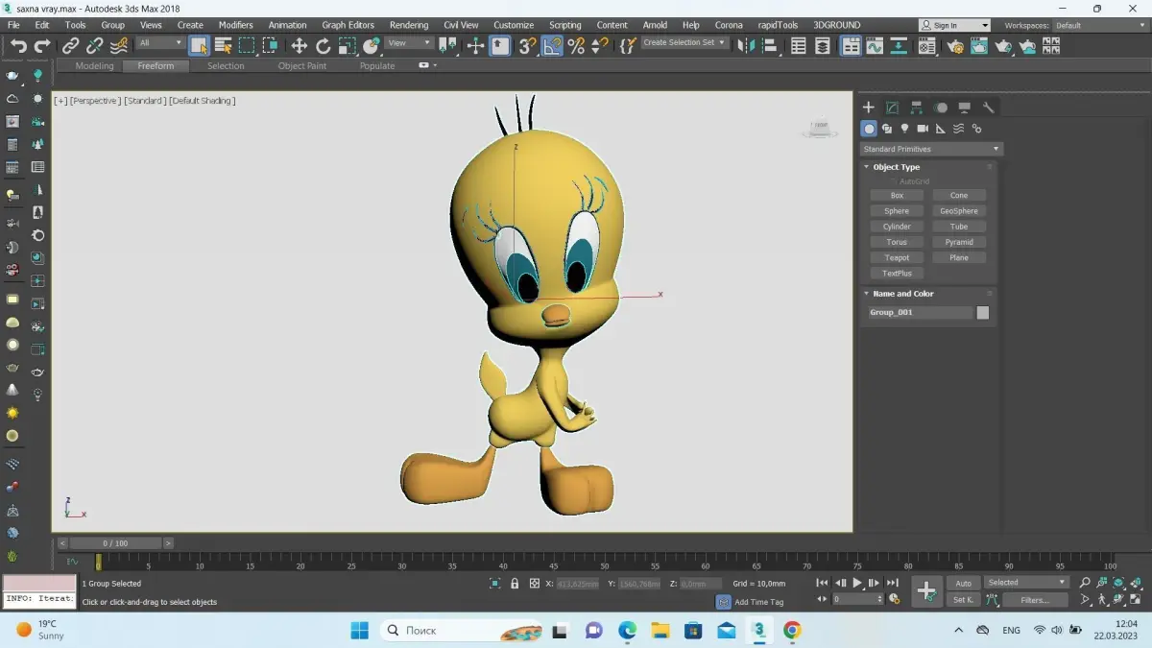Open reference coordinate system View dropdown

coord(410,43)
